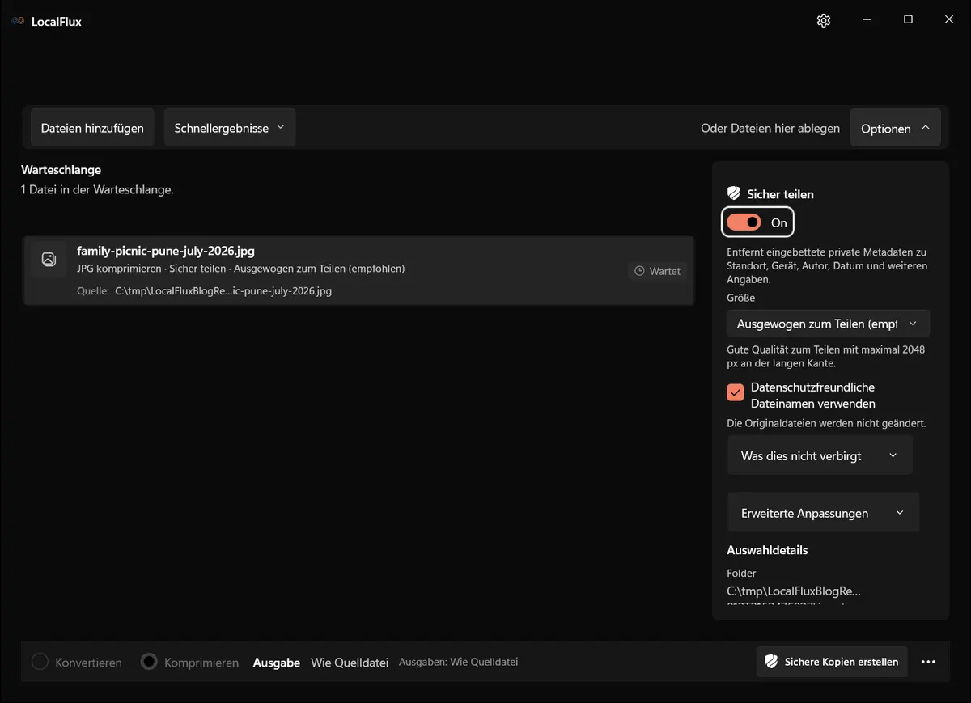Click the Wie Quelldatei output option
The width and height of the screenshot is (971, 703).
(350, 662)
